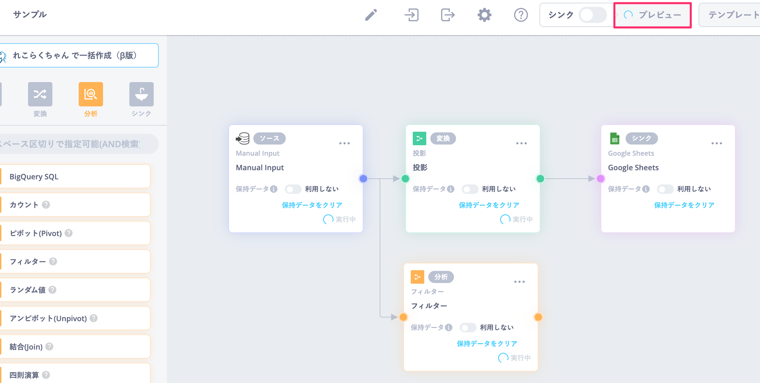Toggle 保持データ switch on Google Sheets node
Viewport: 760px width, 383px height.
point(665,189)
